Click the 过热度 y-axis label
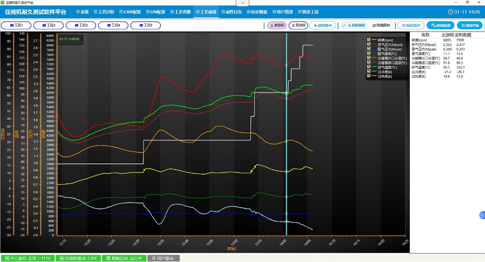The width and height of the screenshot is (485, 262). click(x=3, y=134)
